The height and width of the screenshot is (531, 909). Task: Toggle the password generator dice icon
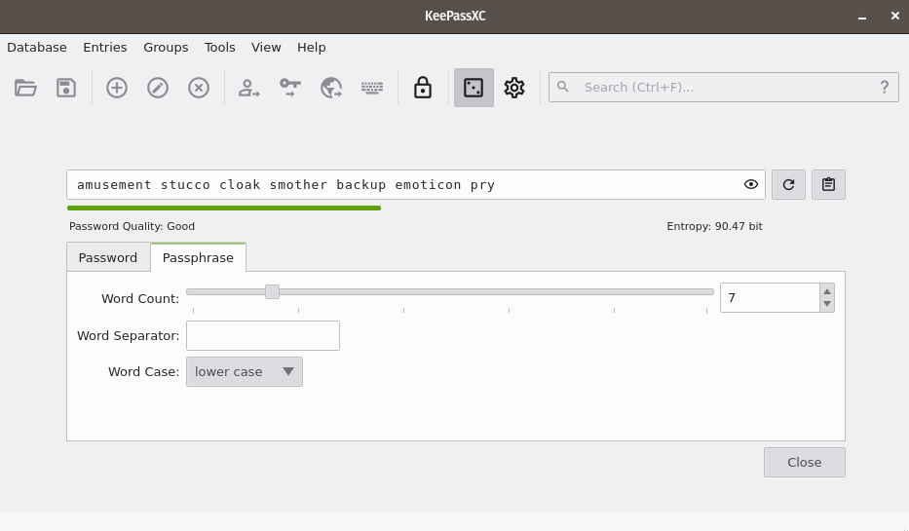(473, 88)
